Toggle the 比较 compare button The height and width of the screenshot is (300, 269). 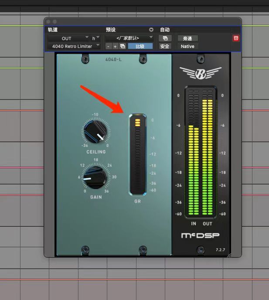(140, 46)
